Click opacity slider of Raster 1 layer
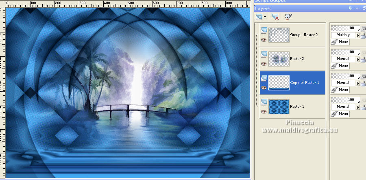The width and height of the screenshot is (366, 180). (345, 100)
